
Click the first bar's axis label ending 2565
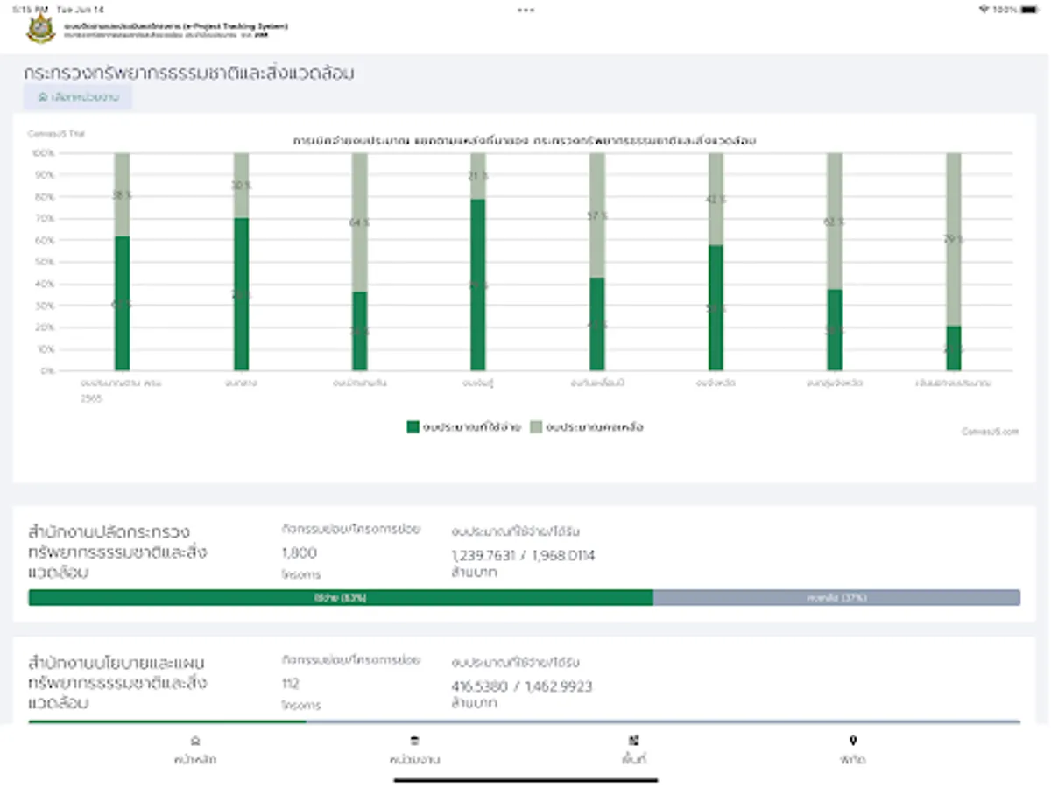122,390
